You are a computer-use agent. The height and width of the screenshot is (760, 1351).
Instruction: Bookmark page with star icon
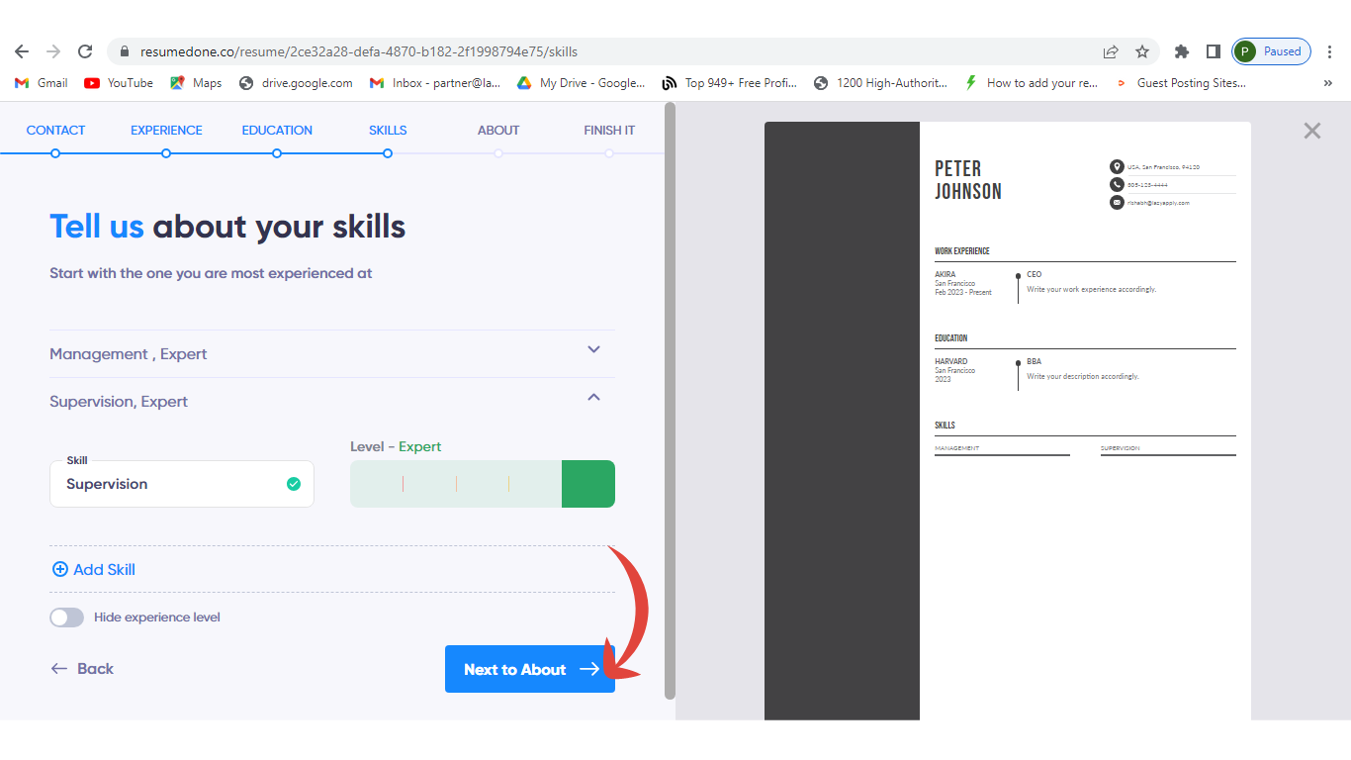tap(1142, 51)
